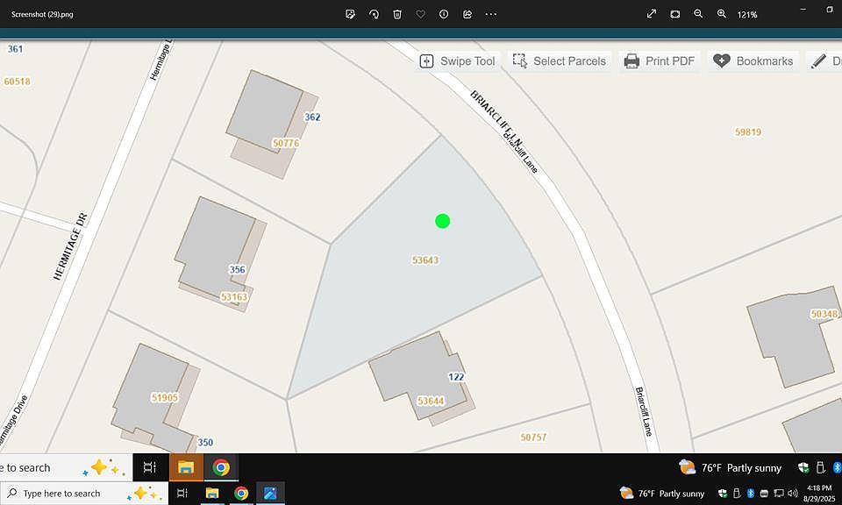Rotate the image using the rotate icon
Image resolution: width=842 pixels, height=505 pixels.
coord(374,14)
